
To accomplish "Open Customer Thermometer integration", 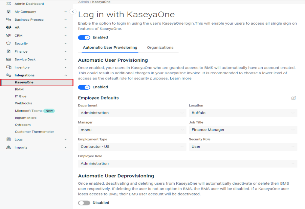I will pyautogui.click(x=34, y=132).
